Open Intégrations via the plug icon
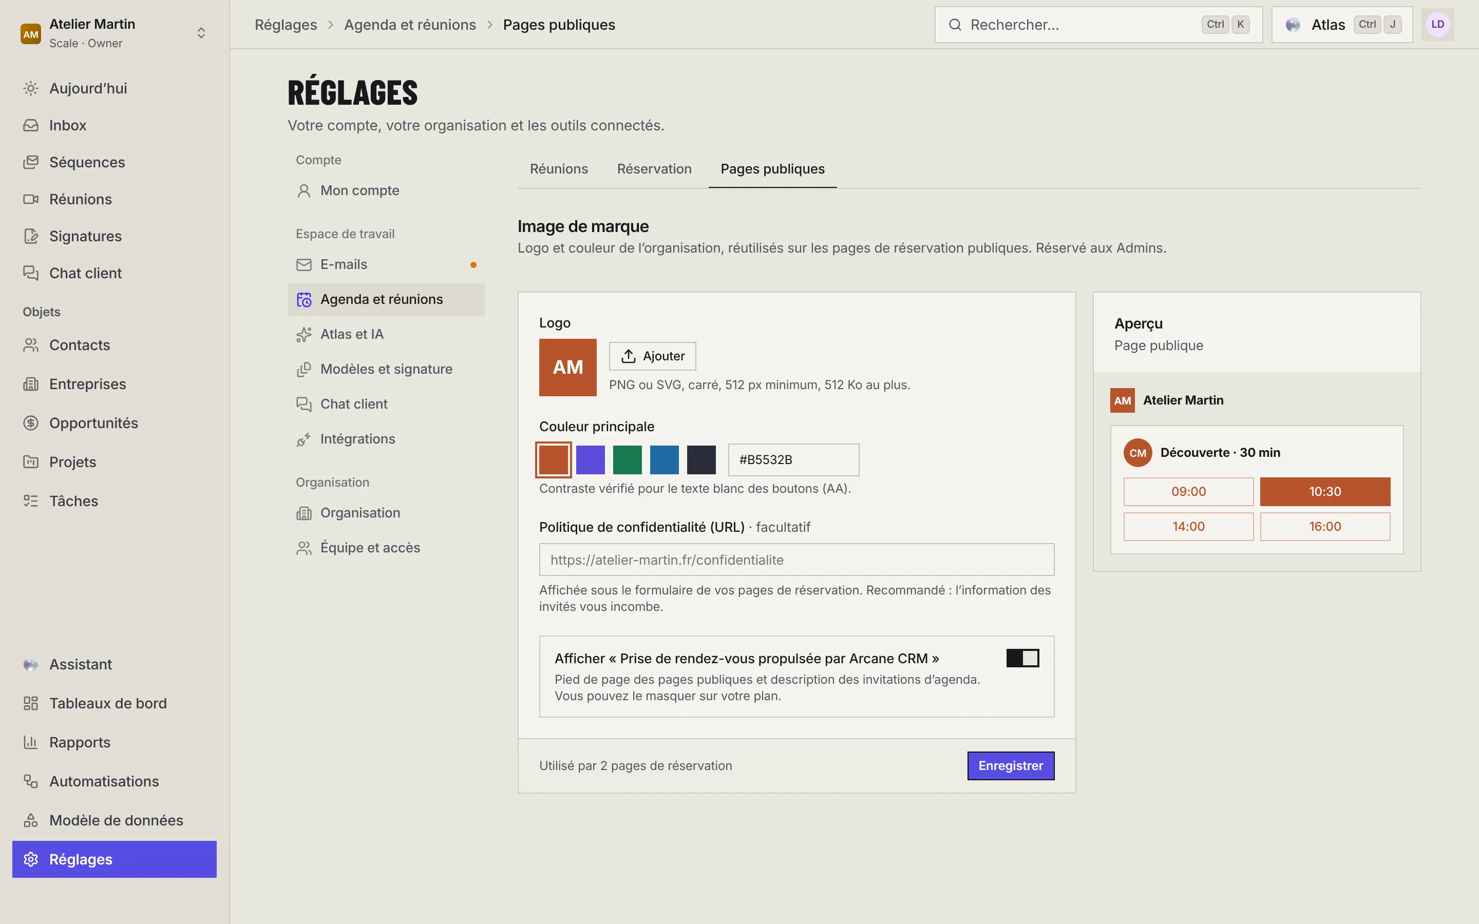Image resolution: width=1479 pixels, height=924 pixels. pos(304,439)
